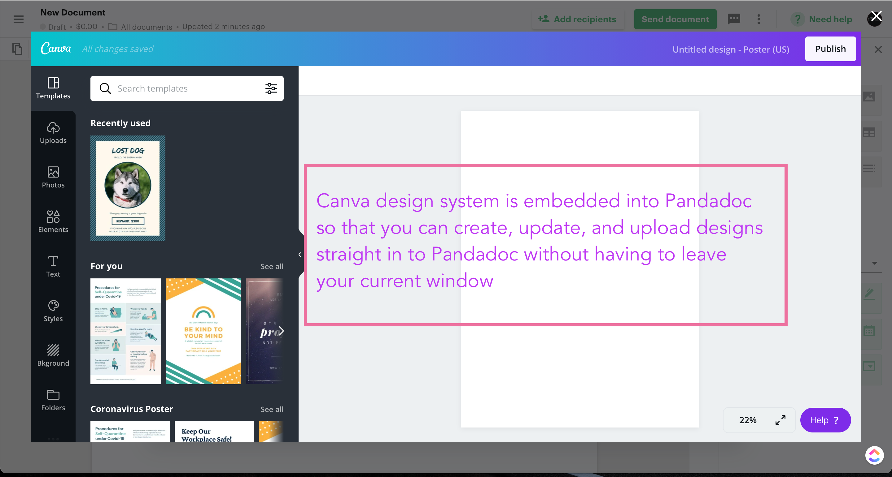Show next templates with the For you arrow
Screen dimensions: 892x477
pos(282,331)
